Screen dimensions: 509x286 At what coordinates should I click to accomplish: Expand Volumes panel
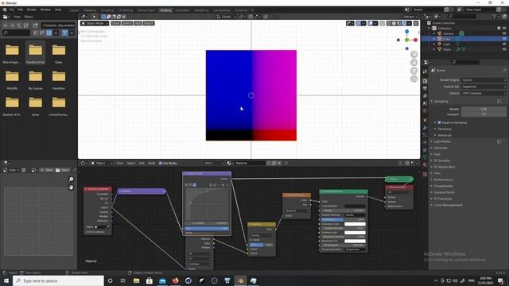pyautogui.click(x=440, y=148)
